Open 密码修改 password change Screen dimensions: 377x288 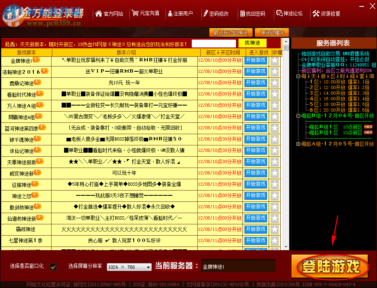click(216, 13)
